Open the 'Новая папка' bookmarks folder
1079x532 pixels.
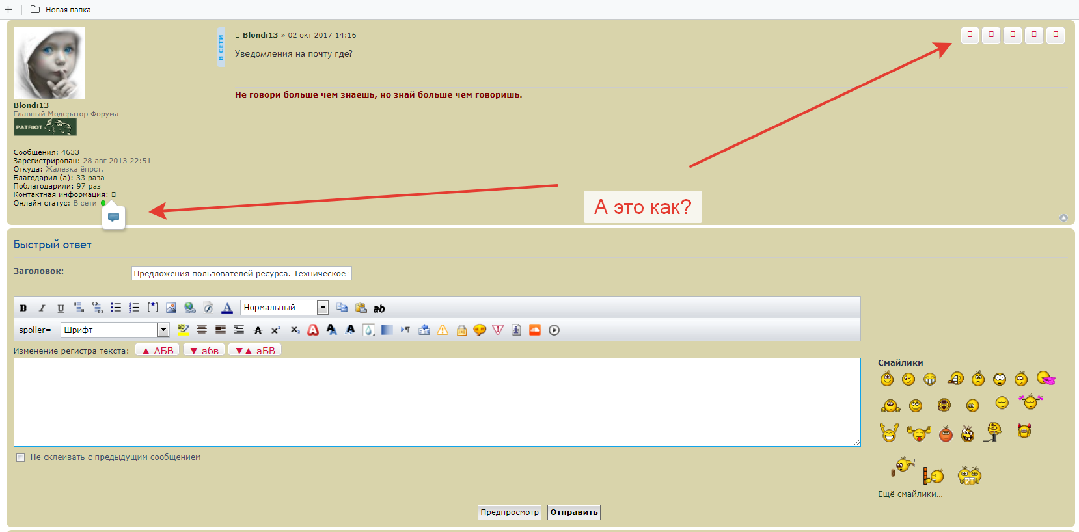pos(61,10)
